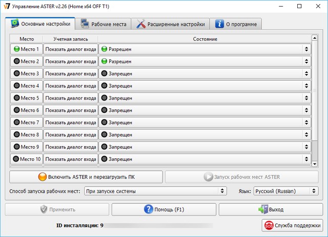Click the Место 10 button
The width and height of the screenshot is (328, 237).
tap(27, 159)
